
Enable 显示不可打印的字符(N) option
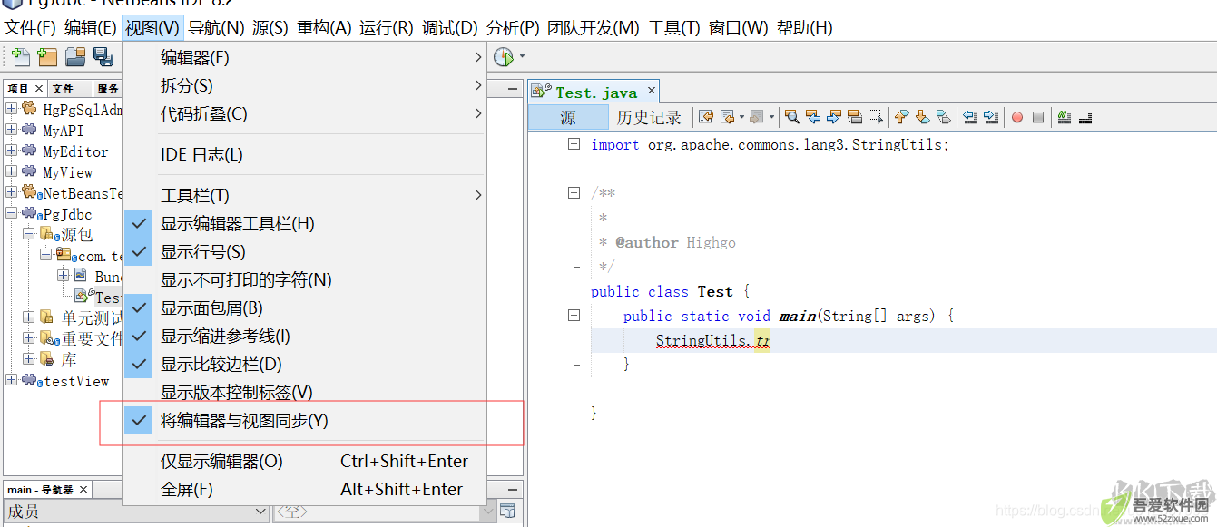pyautogui.click(x=304, y=279)
